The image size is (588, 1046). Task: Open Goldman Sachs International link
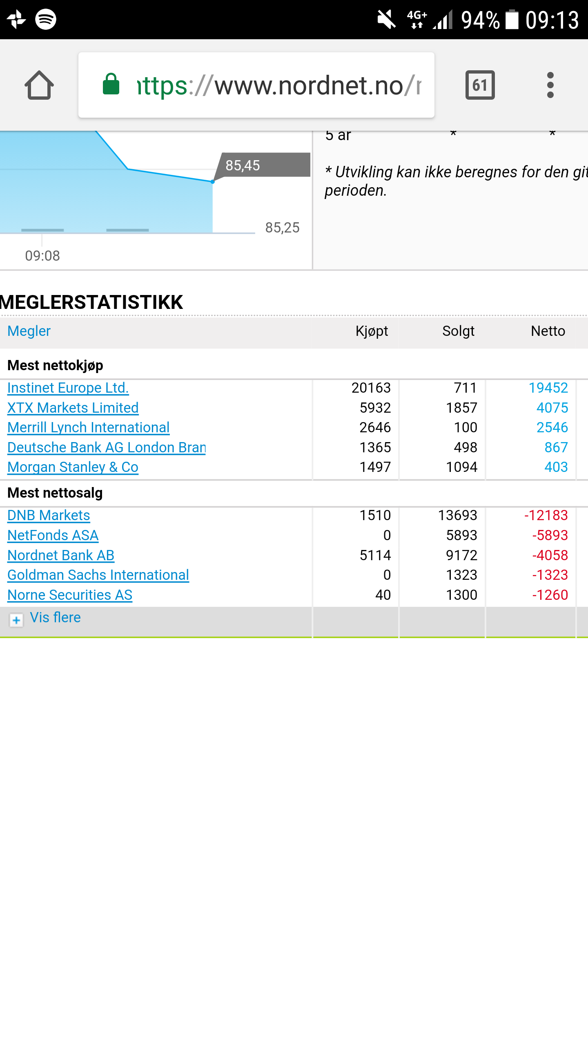[98, 575]
